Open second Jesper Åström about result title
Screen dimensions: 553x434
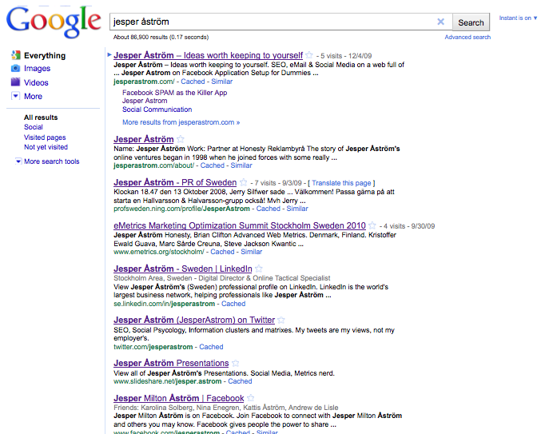144,139
